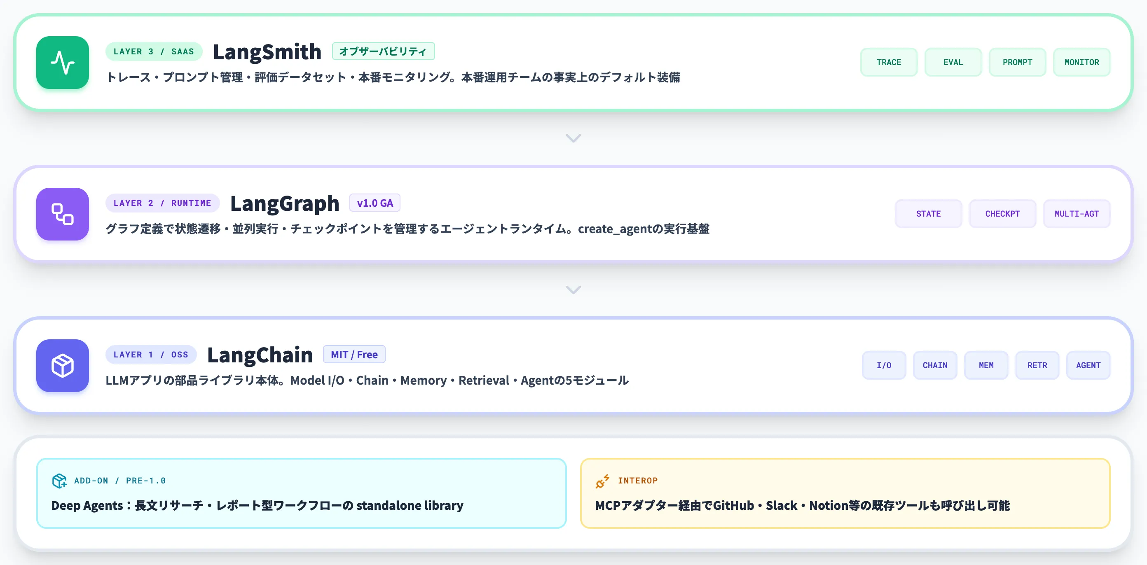Click the Deep Agents add-on package icon
This screenshot has height=565, width=1147.
click(59, 481)
